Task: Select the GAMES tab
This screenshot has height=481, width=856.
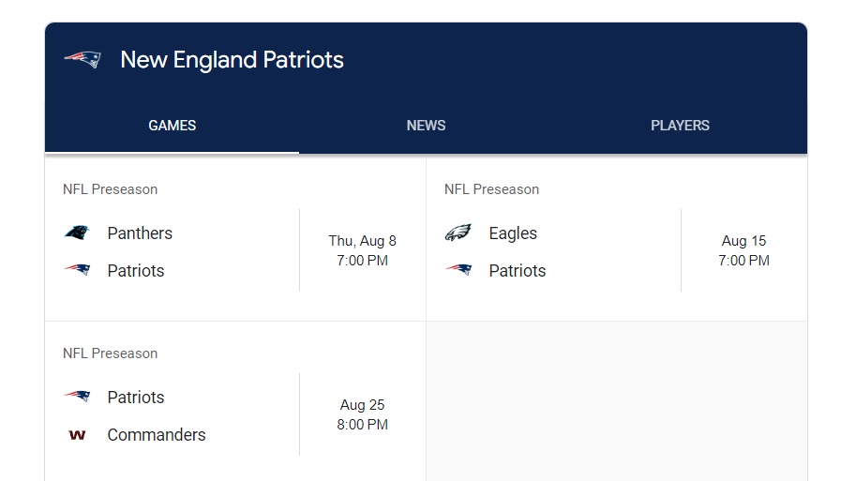Action: pos(172,126)
